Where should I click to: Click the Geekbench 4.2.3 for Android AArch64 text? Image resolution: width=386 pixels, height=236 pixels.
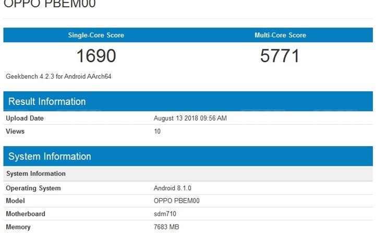[x=58, y=76]
